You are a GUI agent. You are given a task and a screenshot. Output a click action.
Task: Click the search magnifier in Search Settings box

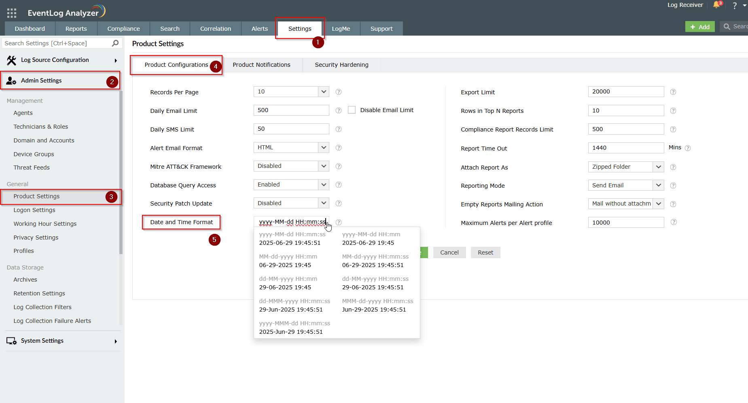coord(115,43)
